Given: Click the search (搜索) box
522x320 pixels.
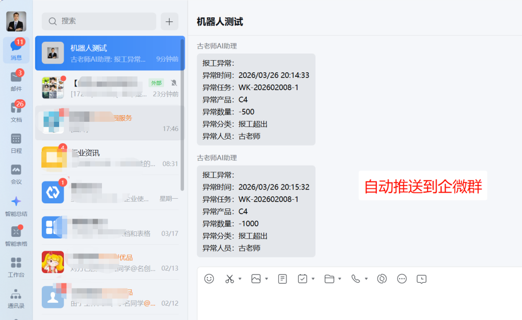Looking at the screenshot, I should (99, 21).
